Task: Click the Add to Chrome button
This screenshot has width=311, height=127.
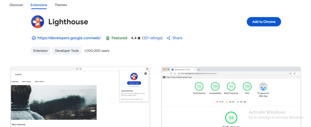Action: coord(264,22)
